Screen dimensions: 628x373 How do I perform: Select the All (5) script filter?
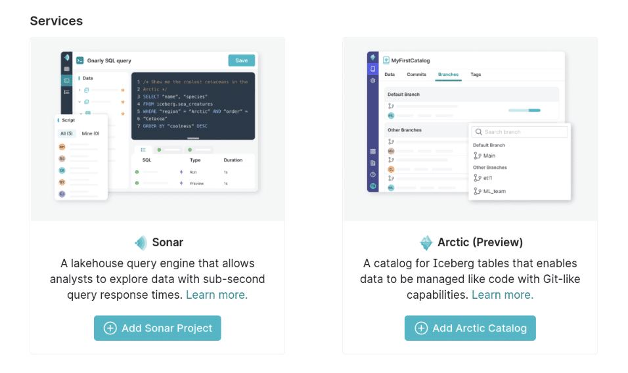66,134
